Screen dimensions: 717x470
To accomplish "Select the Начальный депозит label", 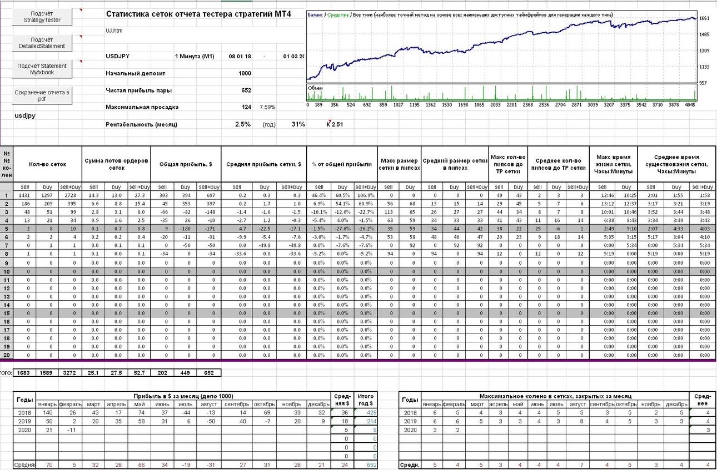I will pyautogui.click(x=136, y=73).
